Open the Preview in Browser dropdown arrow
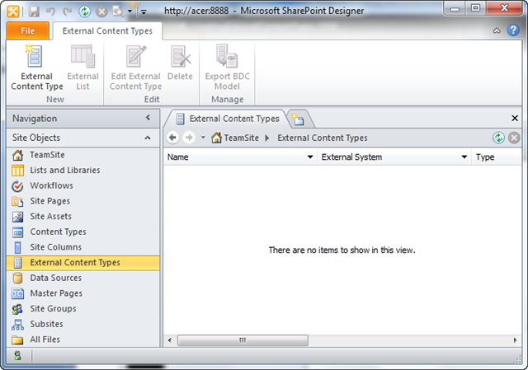 pyautogui.click(x=130, y=12)
